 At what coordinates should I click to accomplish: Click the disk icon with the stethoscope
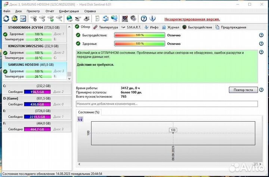tap(34, 19)
